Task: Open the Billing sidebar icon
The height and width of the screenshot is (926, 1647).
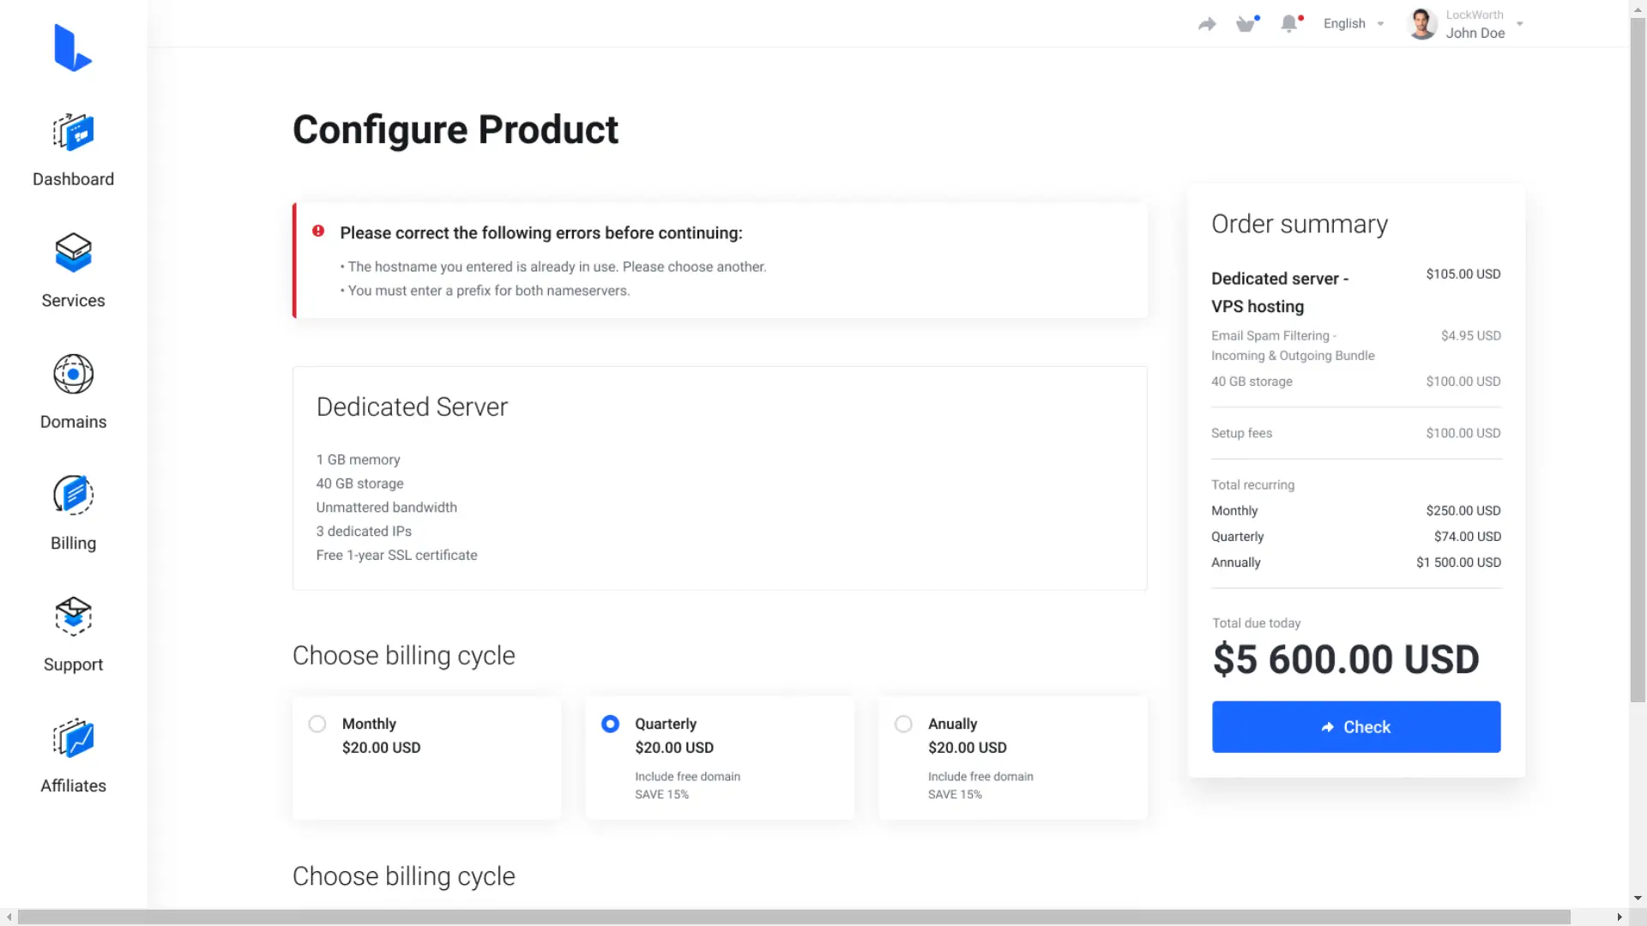Action: click(73, 496)
